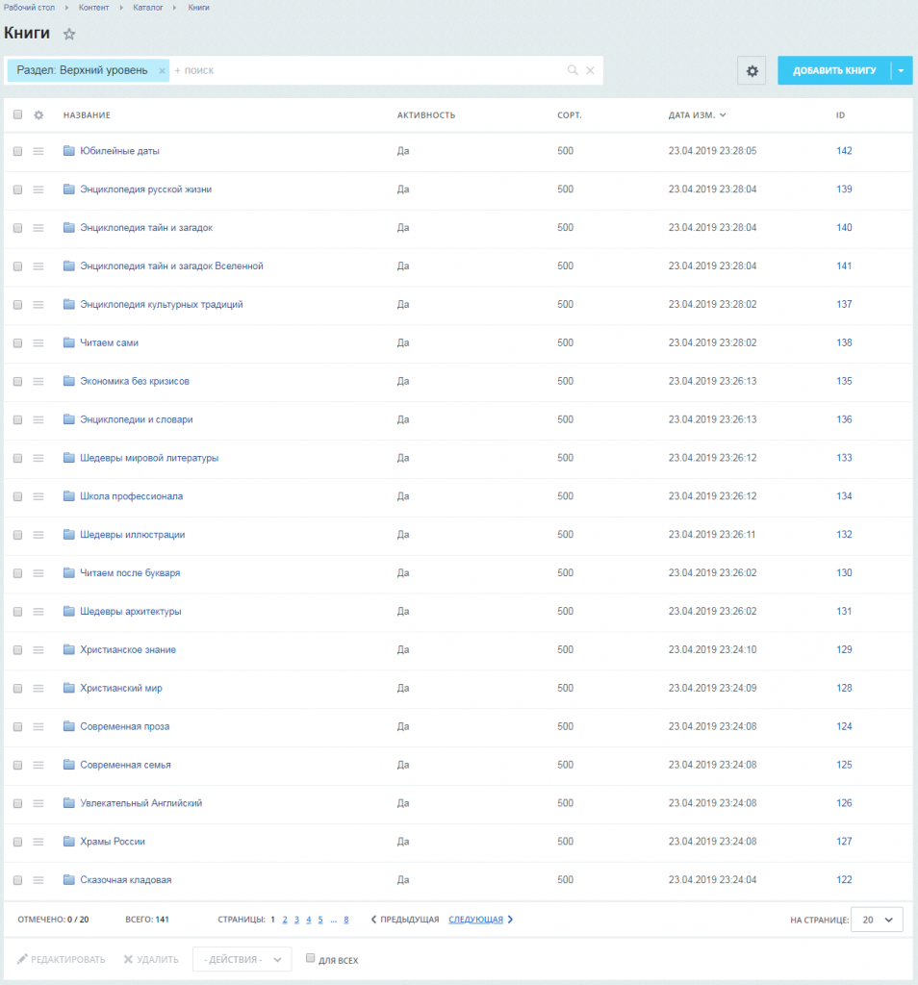Open list settings via the gear button
The height and width of the screenshot is (985, 918).
pyautogui.click(x=752, y=71)
